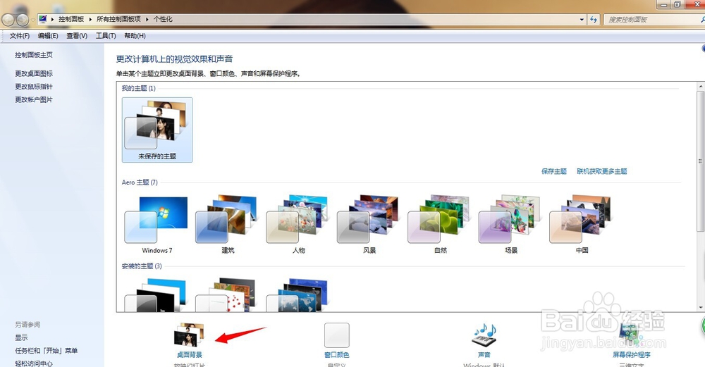705x367 pixels.
Task: Open Control Panel Home (控制面板主页)
Action: [x=34, y=55]
